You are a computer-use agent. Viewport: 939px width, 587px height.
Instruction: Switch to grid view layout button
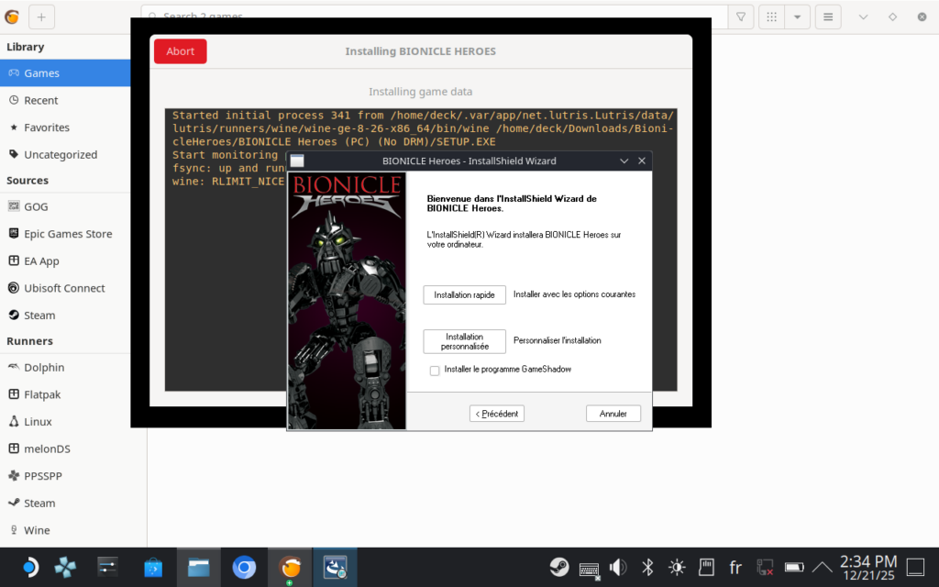(772, 17)
